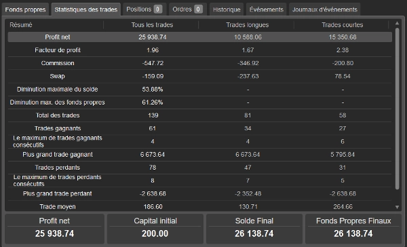Select Le maximum de trades perdants consécutifs label
407x247 pixels.
click(58, 180)
